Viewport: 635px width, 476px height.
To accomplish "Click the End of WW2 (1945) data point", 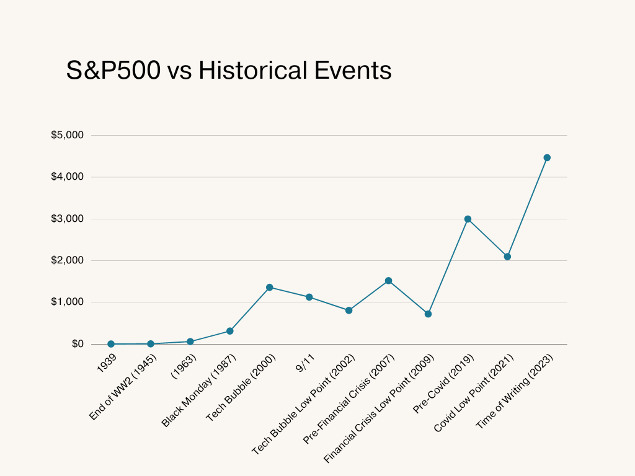I will [151, 344].
